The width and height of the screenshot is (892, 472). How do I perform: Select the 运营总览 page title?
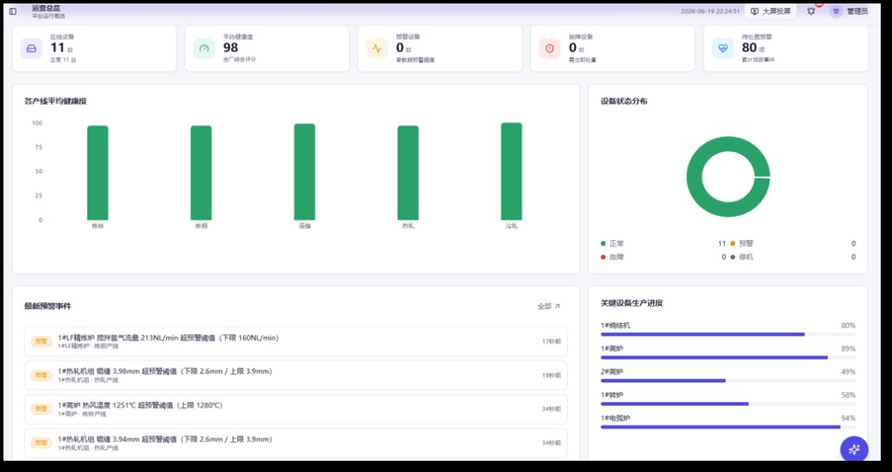tap(45, 9)
